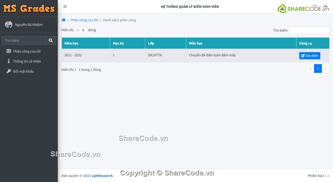Toggle sidebar with hamburger menu icon
The height and width of the screenshot is (182, 333).
point(65,7)
